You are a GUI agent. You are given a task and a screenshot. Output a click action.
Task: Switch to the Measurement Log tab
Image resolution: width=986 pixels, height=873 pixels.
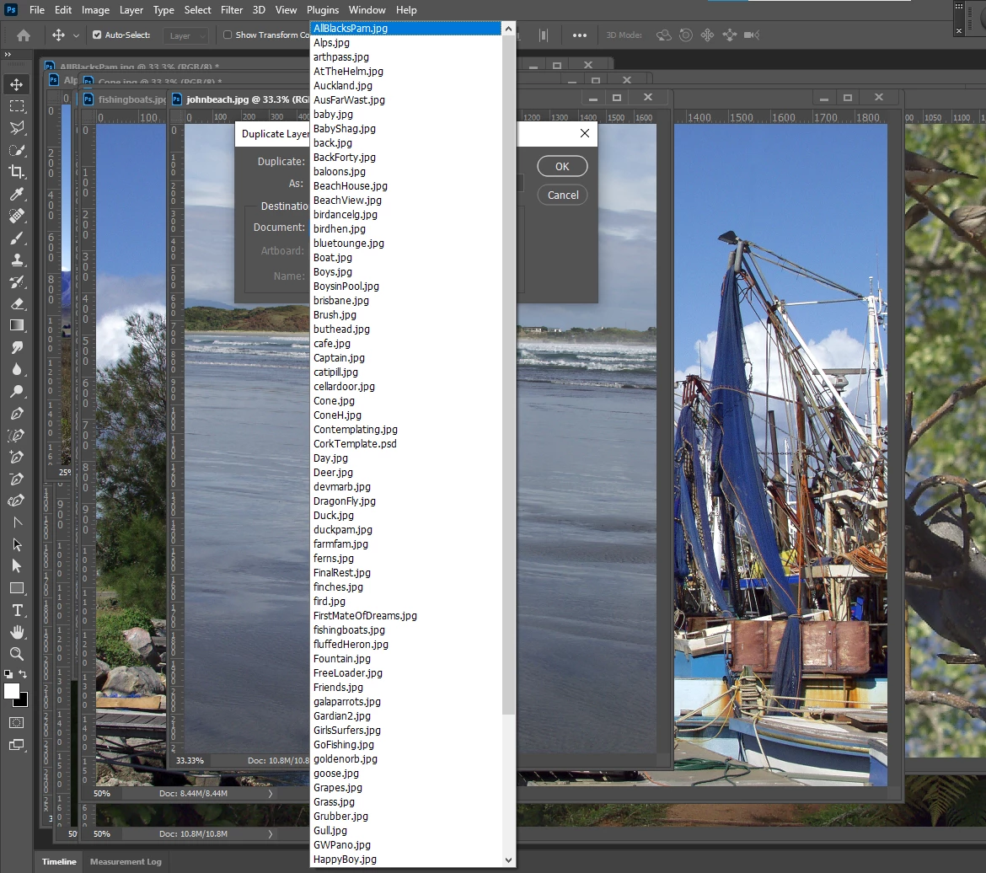(x=126, y=862)
